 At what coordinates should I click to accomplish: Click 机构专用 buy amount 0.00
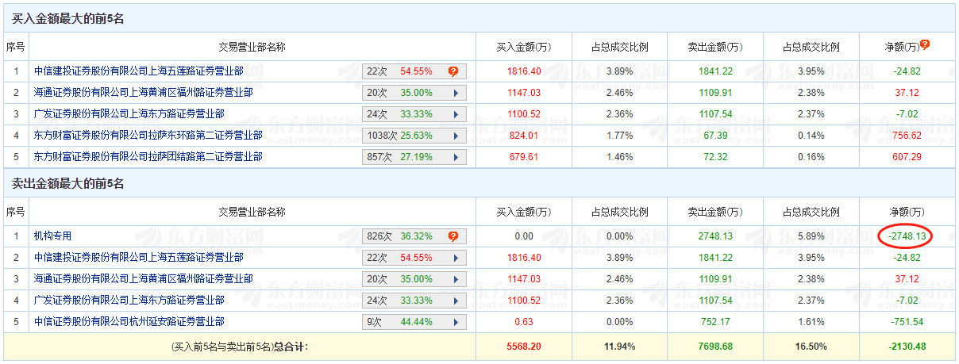524,236
